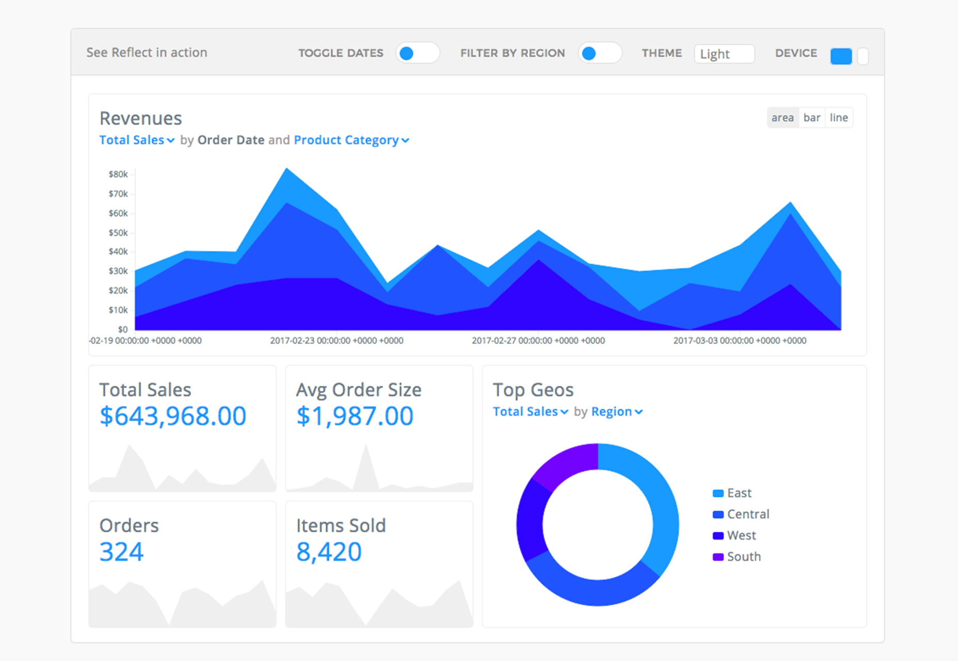Click the Avg Order Size sparkline card
Screen dimensions: 958x661
coord(379,429)
